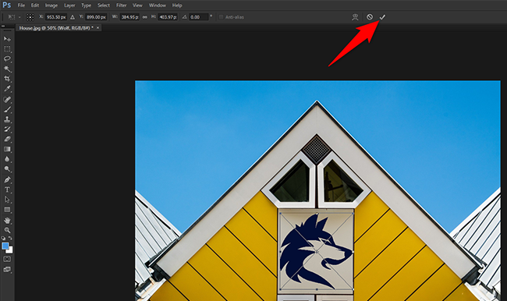Viewport: 507px width, 301px height.
Task: Select the Gradient tool
Action: 7,149
